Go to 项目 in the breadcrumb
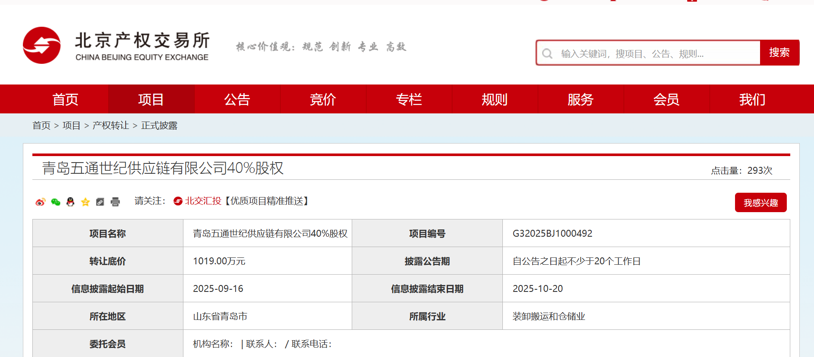Screen dimensions: 814x357 click(x=72, y=125)
